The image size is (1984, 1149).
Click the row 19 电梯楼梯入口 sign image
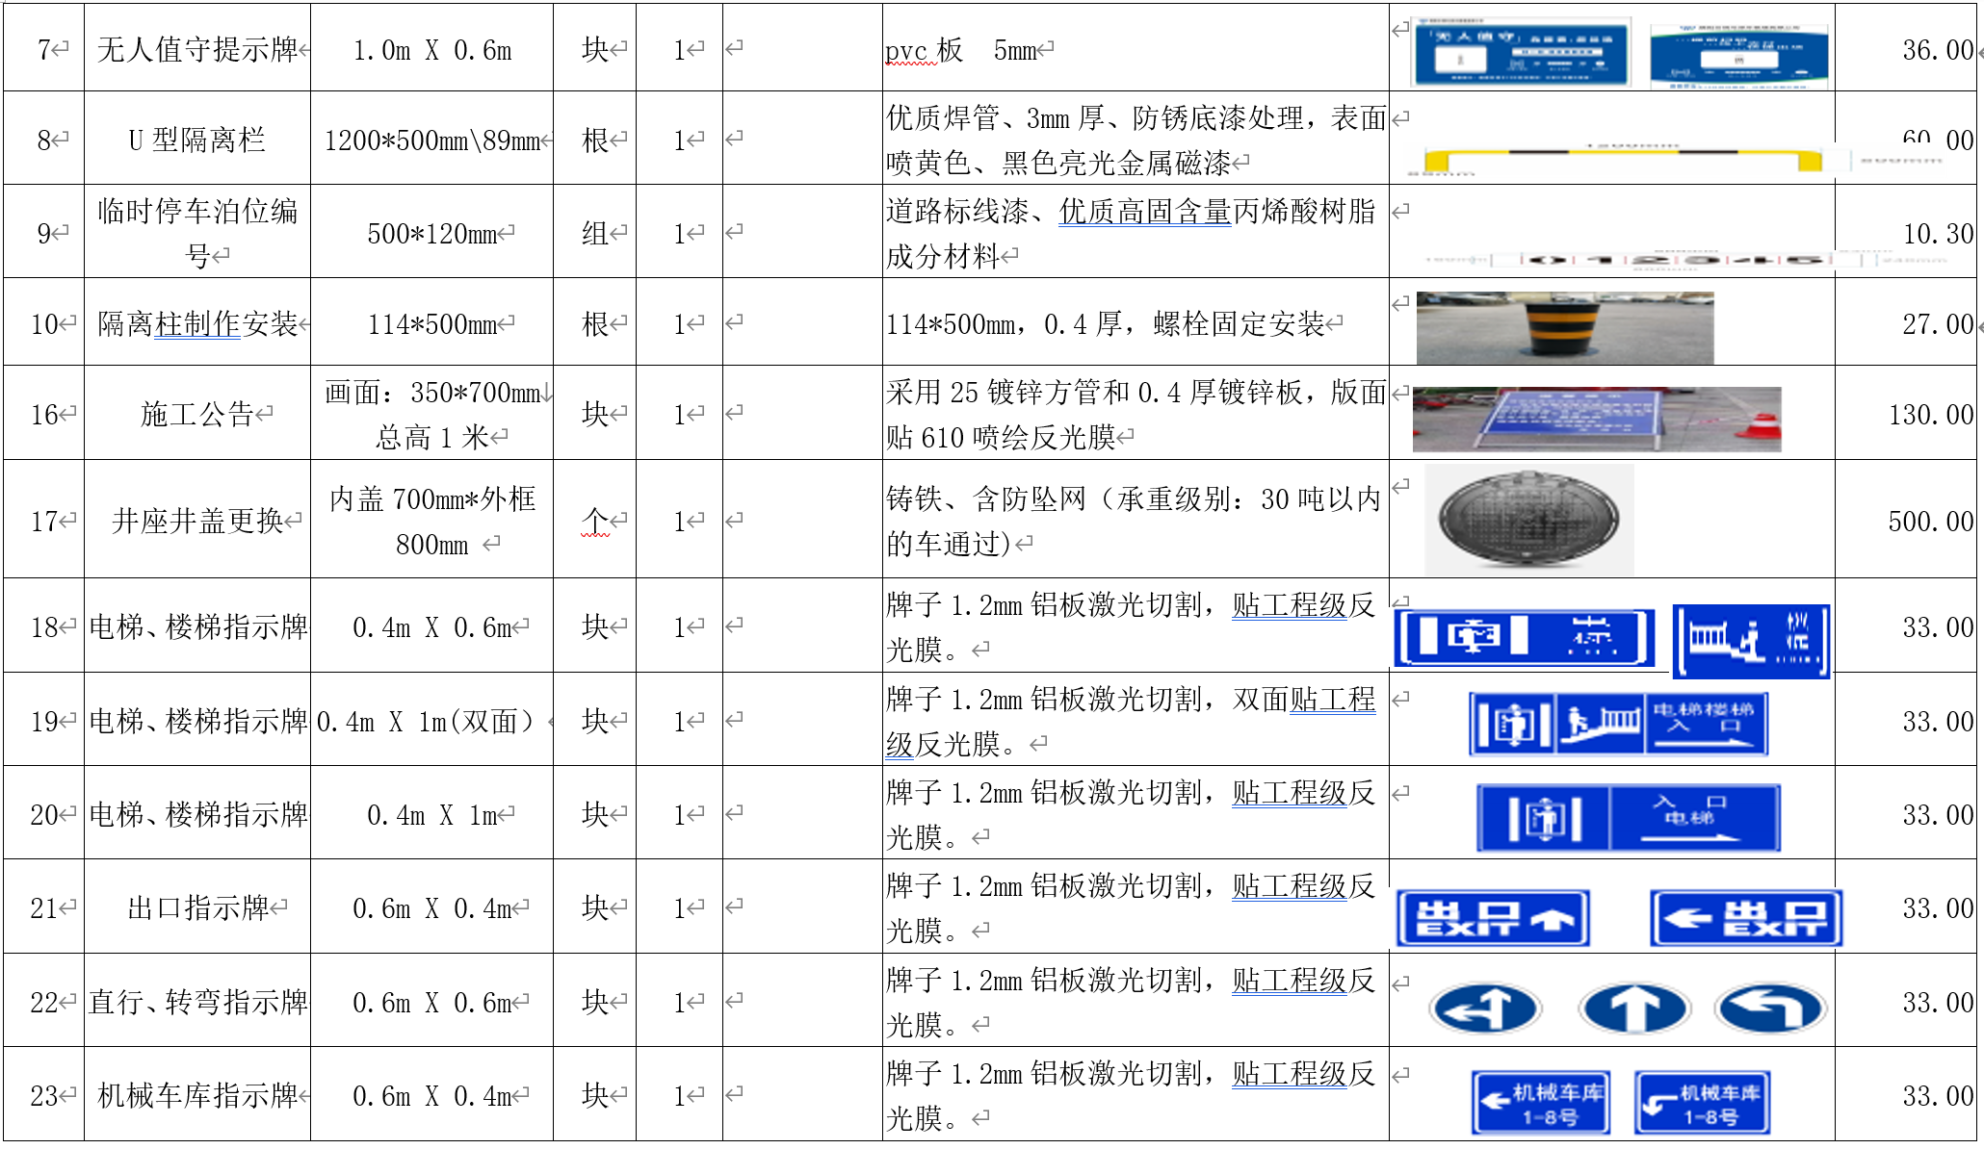(1618, 724)
